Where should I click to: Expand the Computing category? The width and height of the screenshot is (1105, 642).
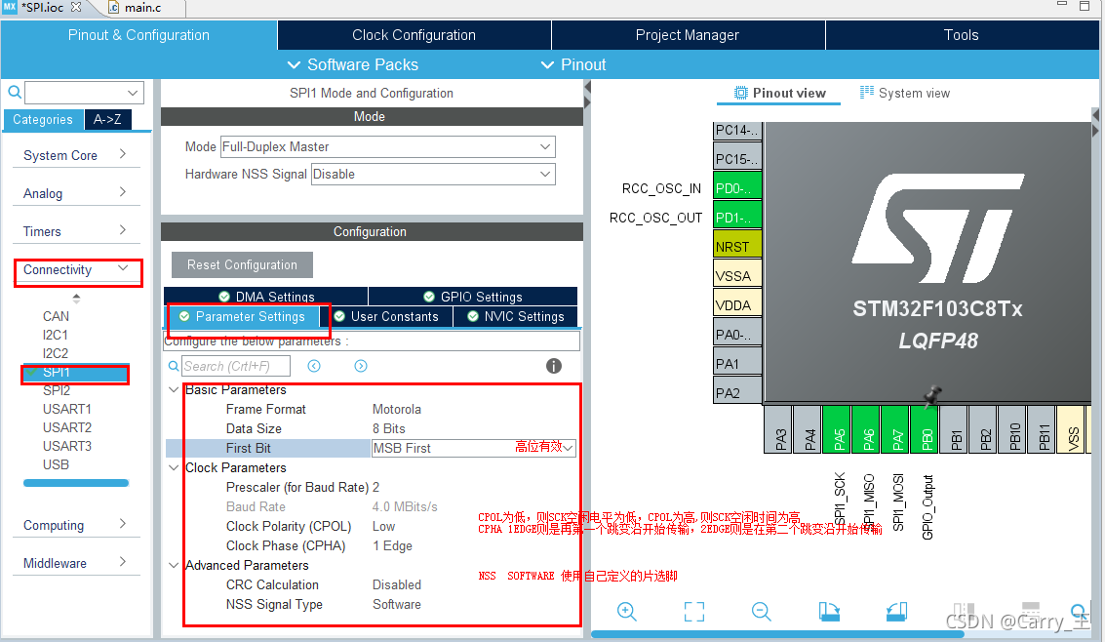pos(76,525)
